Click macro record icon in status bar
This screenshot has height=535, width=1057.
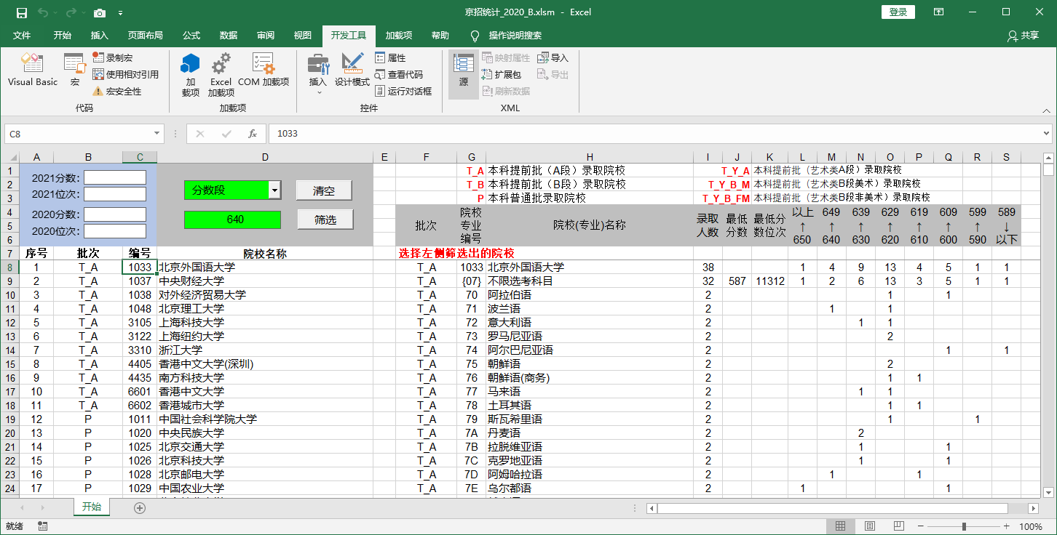pyautogui.click(x=42, y=526)
